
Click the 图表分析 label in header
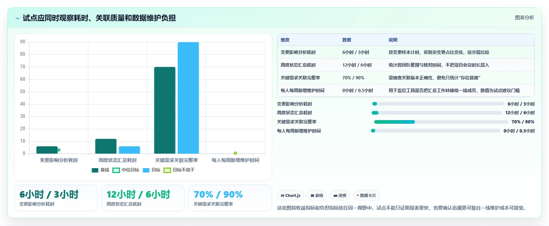pyautogui.click(x=524, y=17)
